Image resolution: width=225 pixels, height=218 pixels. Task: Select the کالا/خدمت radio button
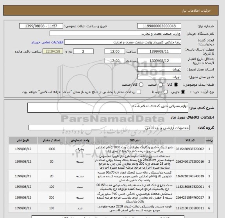[141, 85]
